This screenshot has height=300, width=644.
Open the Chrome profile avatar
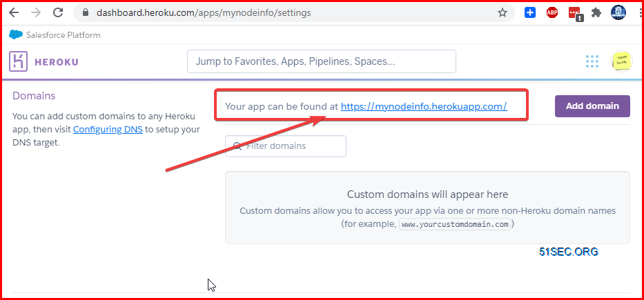point(618,12)
